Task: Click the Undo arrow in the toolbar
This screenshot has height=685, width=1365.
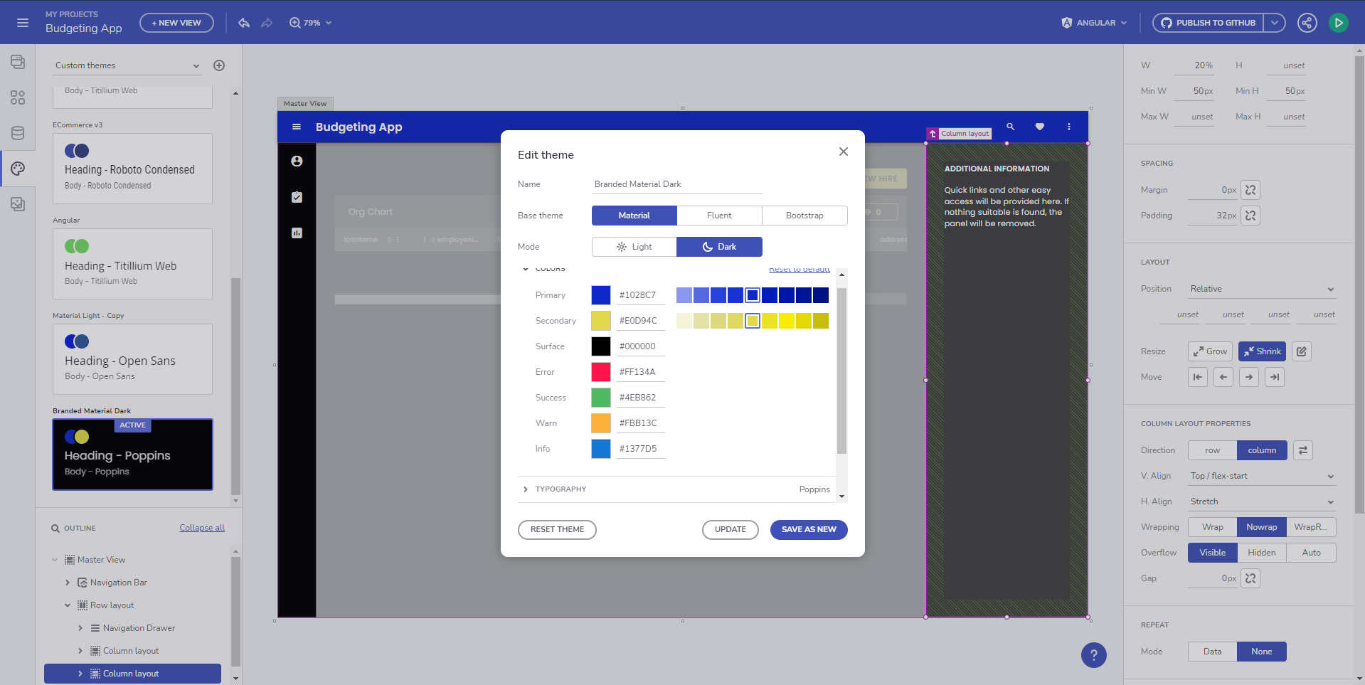Action: pos(244,22)
